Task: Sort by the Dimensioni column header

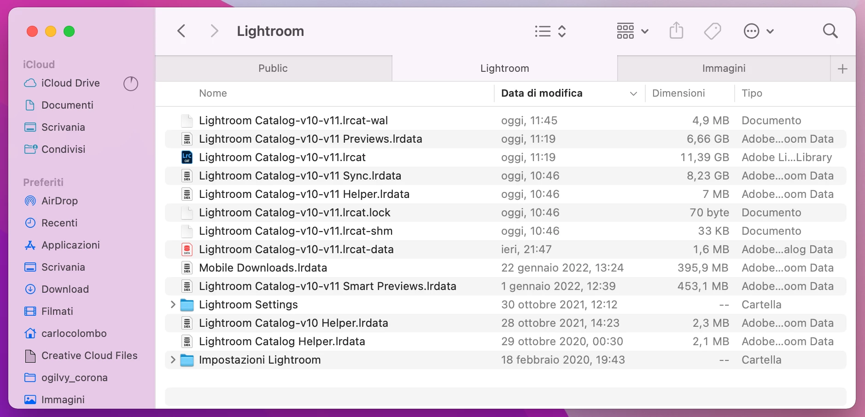Action: [x=678, y=93]
